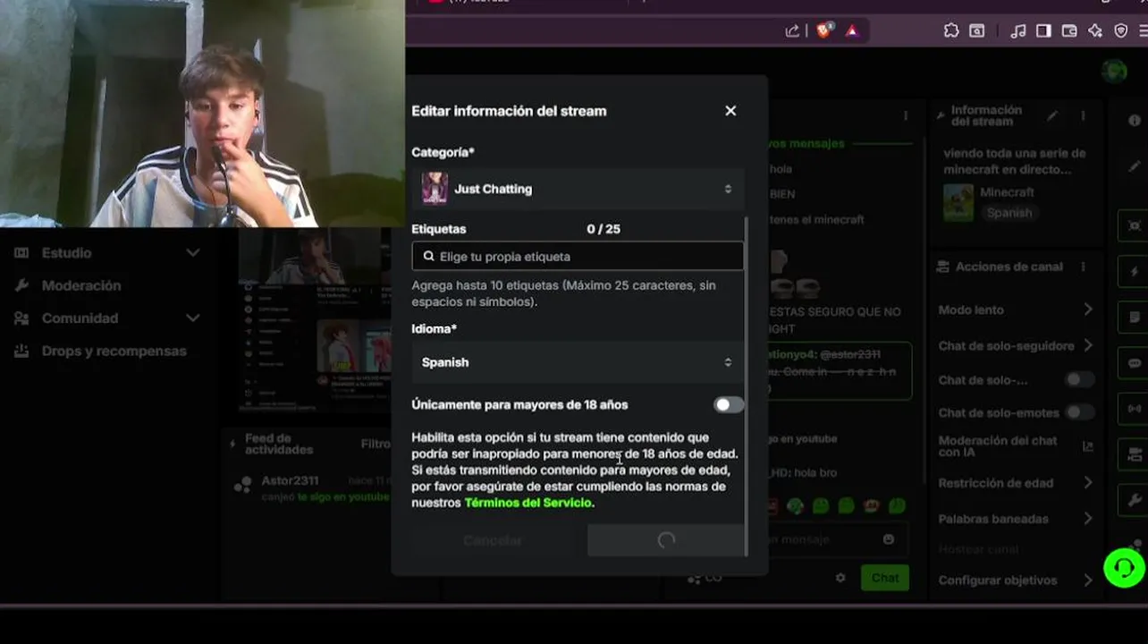Click the loading save button in dialog
The width and height of the screenshot is (1148, 644).
point(665,540)
